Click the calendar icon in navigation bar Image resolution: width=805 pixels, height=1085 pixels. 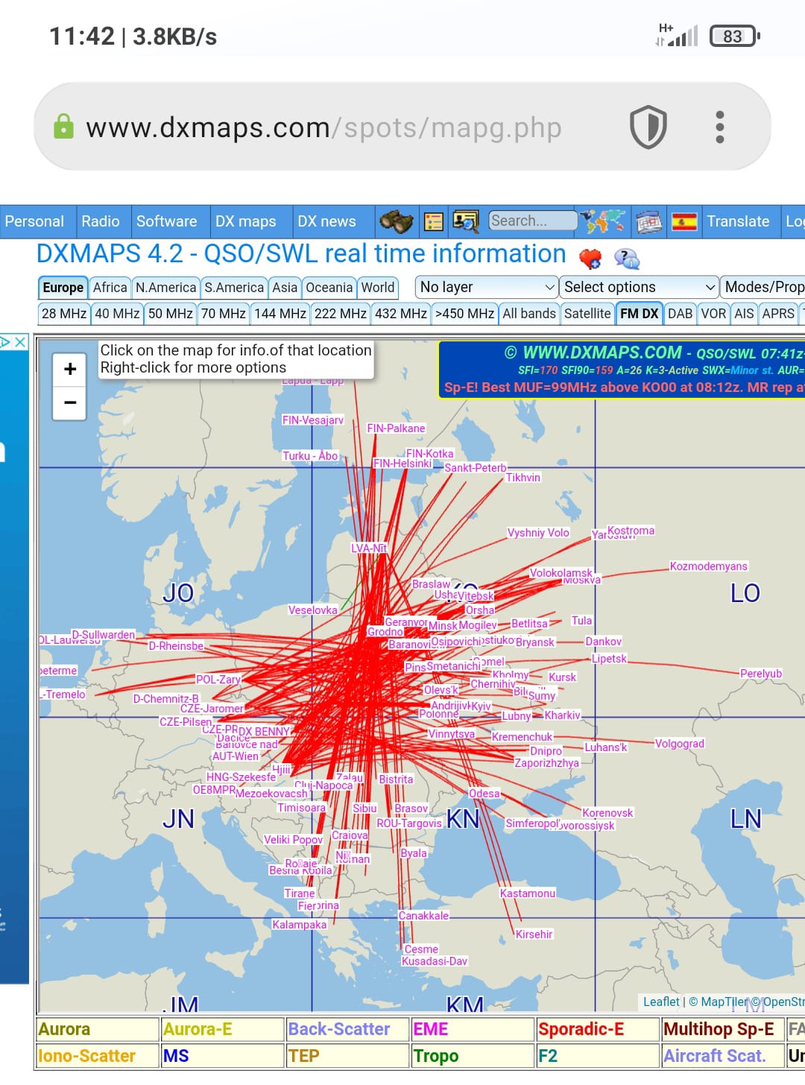click(648, 221)
